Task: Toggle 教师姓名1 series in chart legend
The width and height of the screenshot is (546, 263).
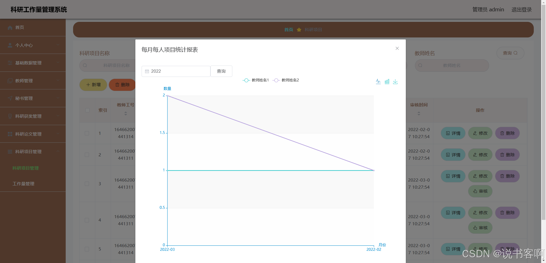Action: tap(256, 80)
